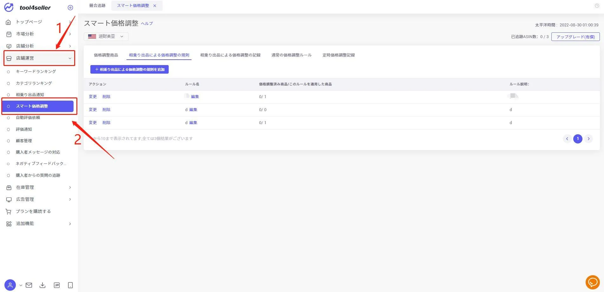Open the mobile device icon
Image resolution: width=604 pixels, height=292 pixels.
pyautogui.click(x=70, y=285)
